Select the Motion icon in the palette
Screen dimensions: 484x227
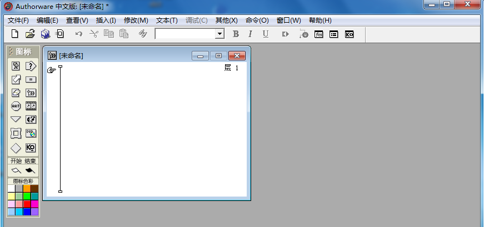click(16, 80)
